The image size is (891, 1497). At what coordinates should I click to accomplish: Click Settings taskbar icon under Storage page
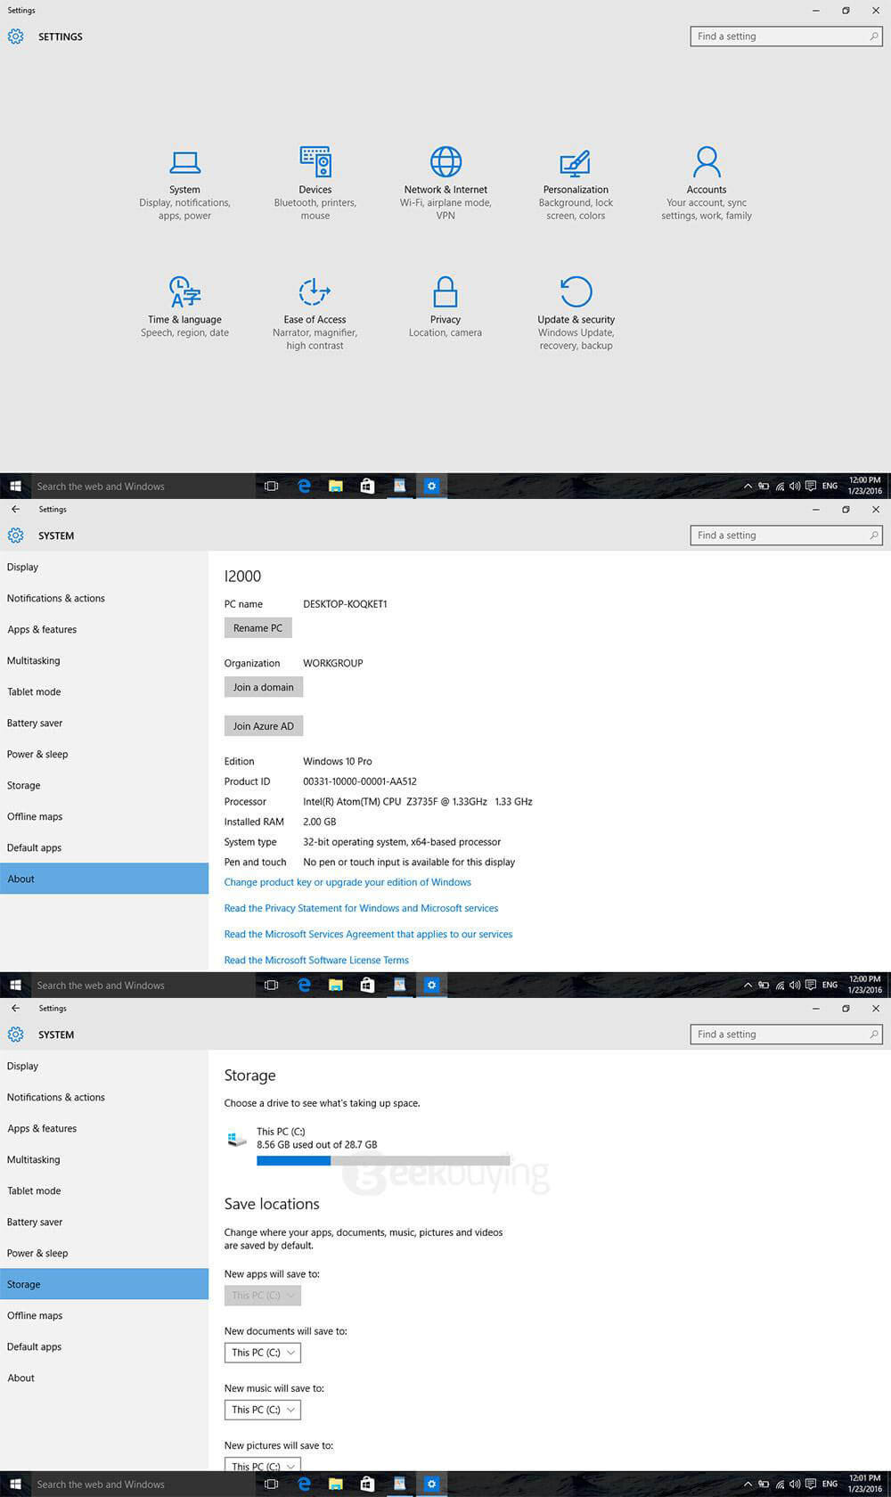point(431,1485)
